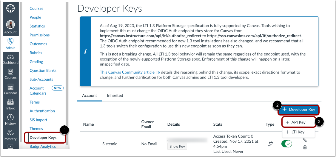Open Themes in the sidebar
The height and width of the screenshot is (157, 336).
[x=36, y=129]
